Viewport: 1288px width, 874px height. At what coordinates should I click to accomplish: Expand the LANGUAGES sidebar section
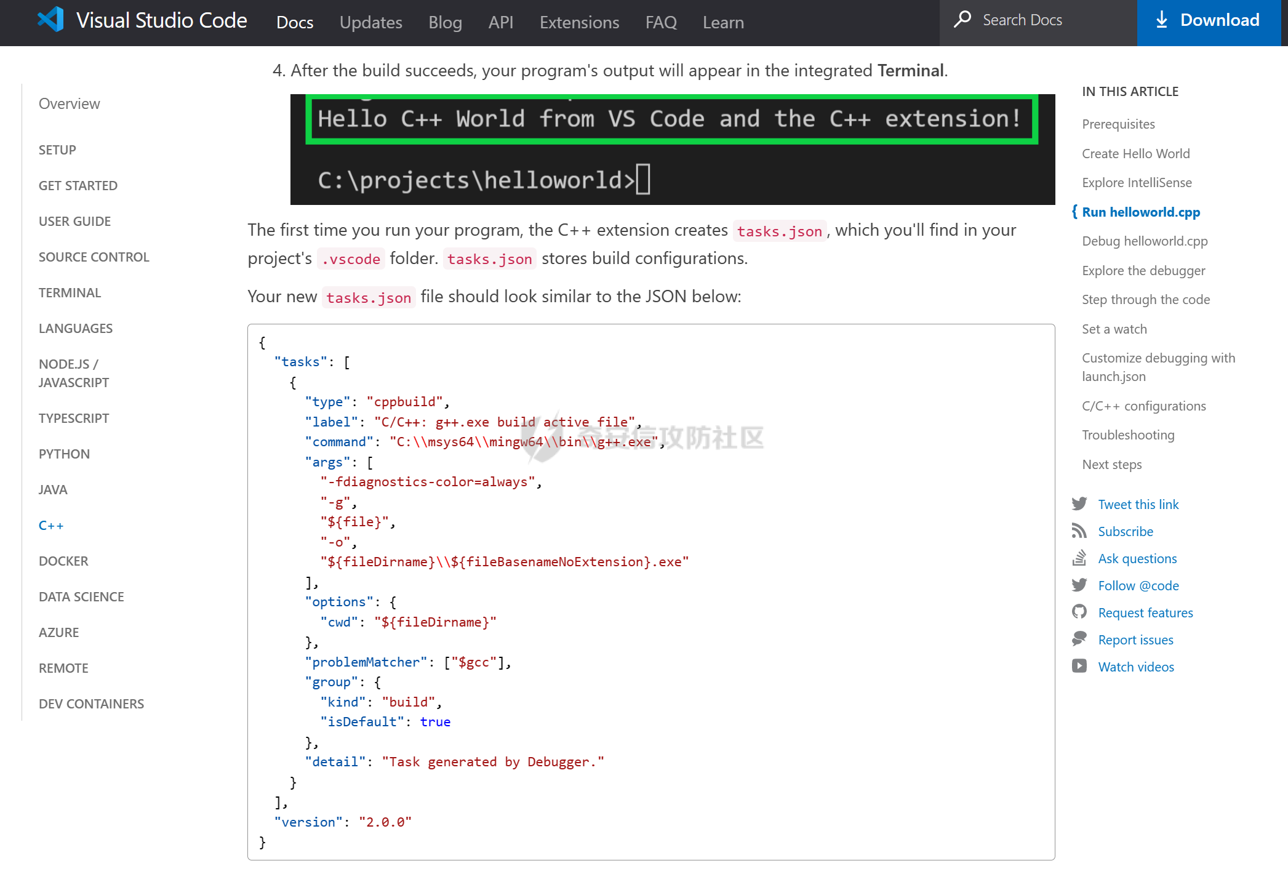pos(76,329)
